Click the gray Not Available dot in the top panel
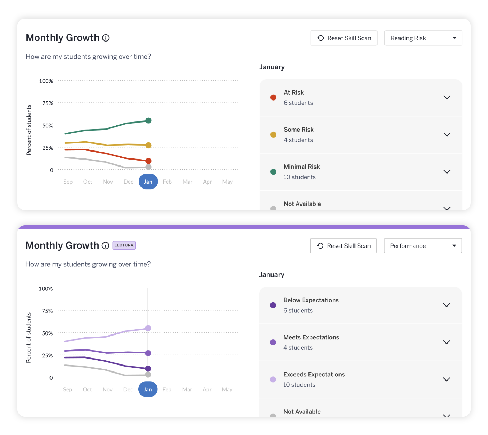The height and width of the screenshot is (435, 488). (273, 209)
